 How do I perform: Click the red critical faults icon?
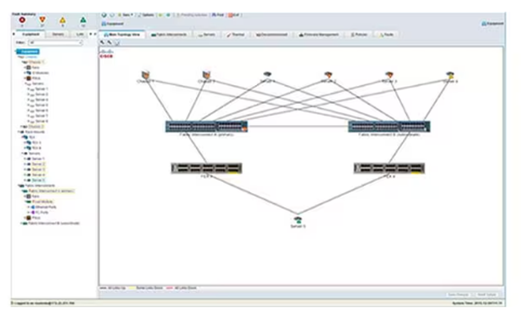coord(22,20)
